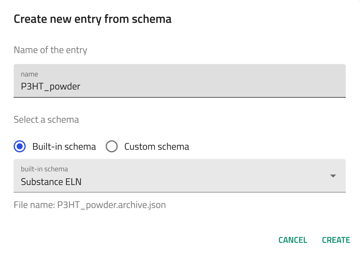Click the empty radio circle icon
This screenshot has width=360, height=254.
112,146
